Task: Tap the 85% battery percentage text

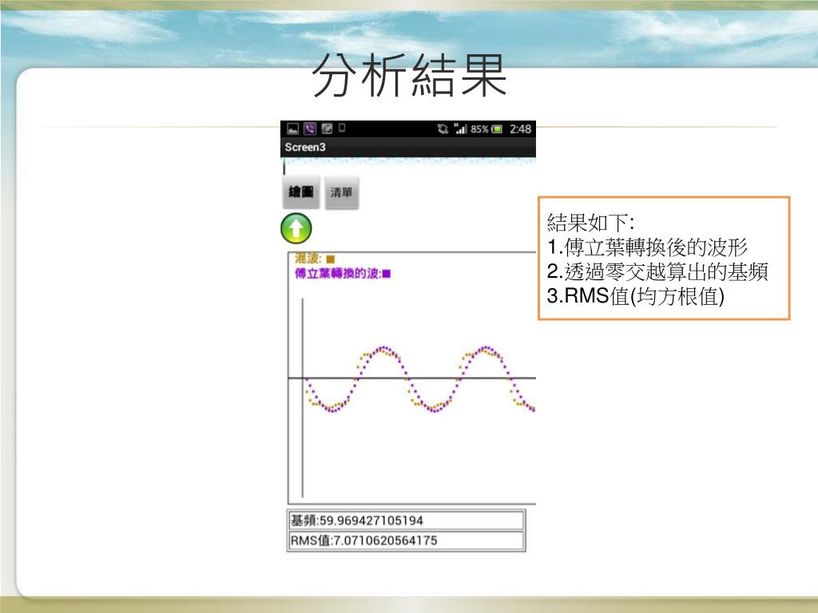Action: 479,129
